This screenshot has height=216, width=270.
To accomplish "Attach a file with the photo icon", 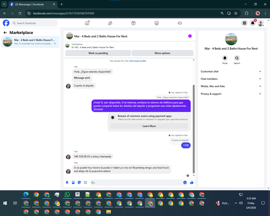I will pos(73,183).
